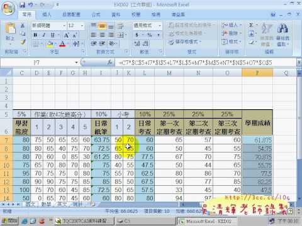Screen dimensions: 302x226
Task: Click the Decrease Indent icon
Action: tap(93, 43)
